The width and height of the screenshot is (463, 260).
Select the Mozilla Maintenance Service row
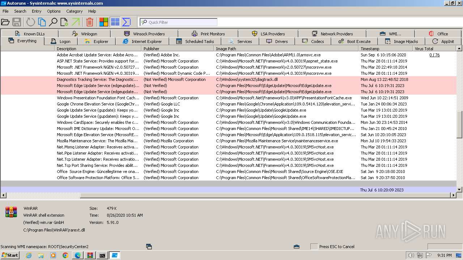(229, 141)
